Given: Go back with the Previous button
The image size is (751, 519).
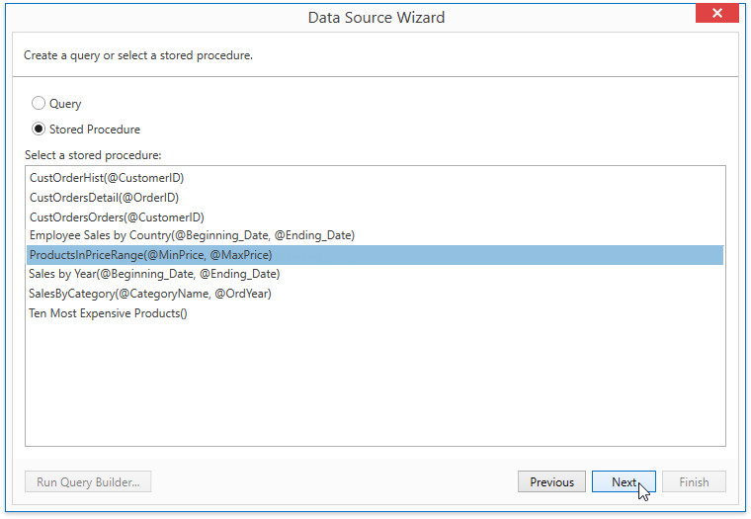Looking at the screenshot, I should pos(551,481).
